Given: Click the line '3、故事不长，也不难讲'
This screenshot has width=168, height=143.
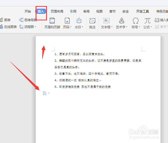Looking at the screenshot, I should click(87, 74).
